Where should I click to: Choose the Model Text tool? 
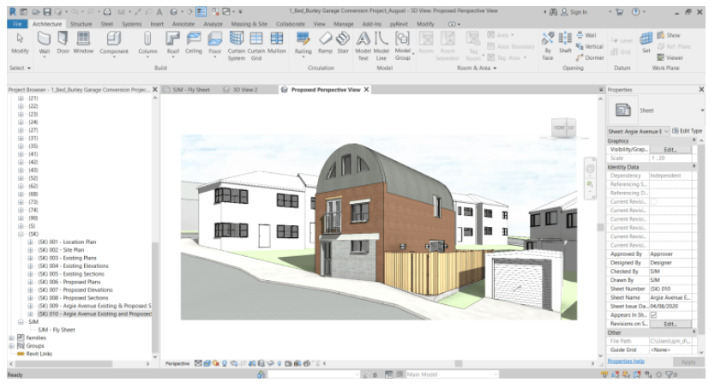(x=363, y=45)
